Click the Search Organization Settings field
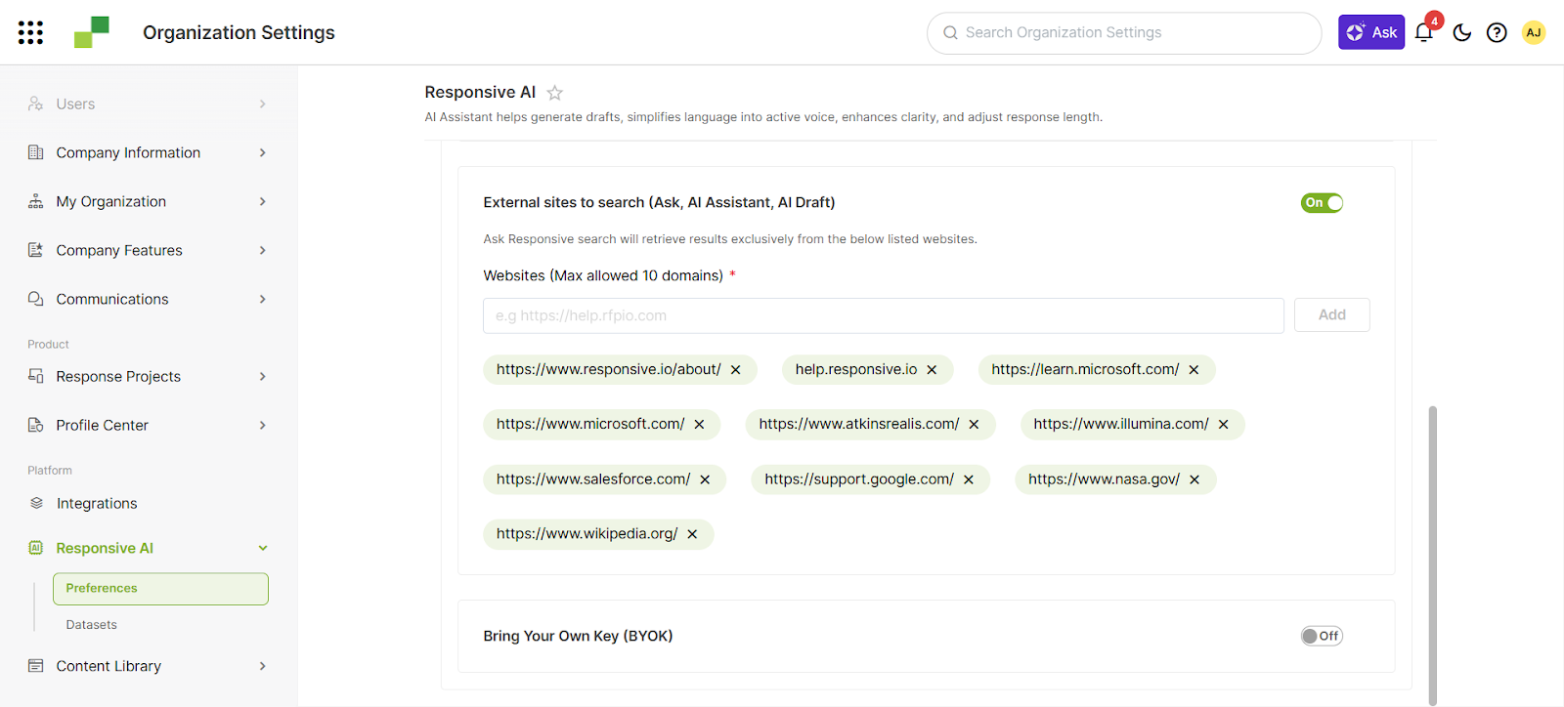1564x707 pixels. pyautogui.click(x=1124, y=33)
